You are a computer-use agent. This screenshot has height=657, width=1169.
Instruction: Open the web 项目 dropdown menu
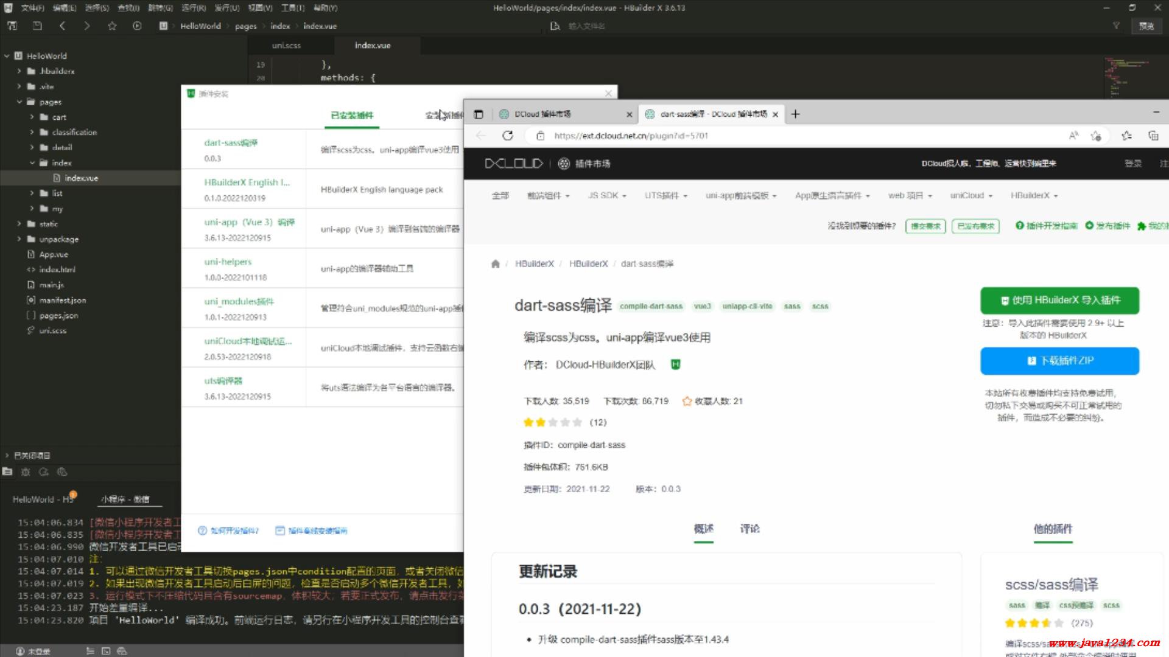tap(910, 195)
